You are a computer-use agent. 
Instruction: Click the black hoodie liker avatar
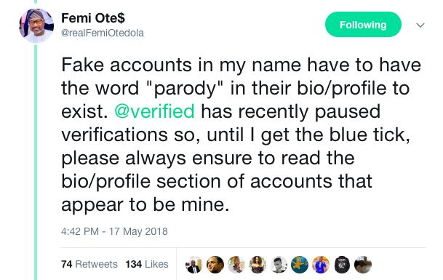342,265
